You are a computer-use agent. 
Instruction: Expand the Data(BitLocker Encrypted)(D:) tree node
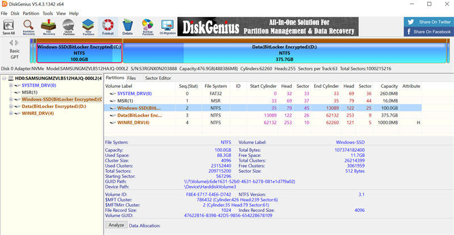(x=11, y=106)
